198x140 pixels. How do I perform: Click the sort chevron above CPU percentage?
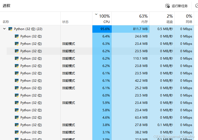pos(96,14)
